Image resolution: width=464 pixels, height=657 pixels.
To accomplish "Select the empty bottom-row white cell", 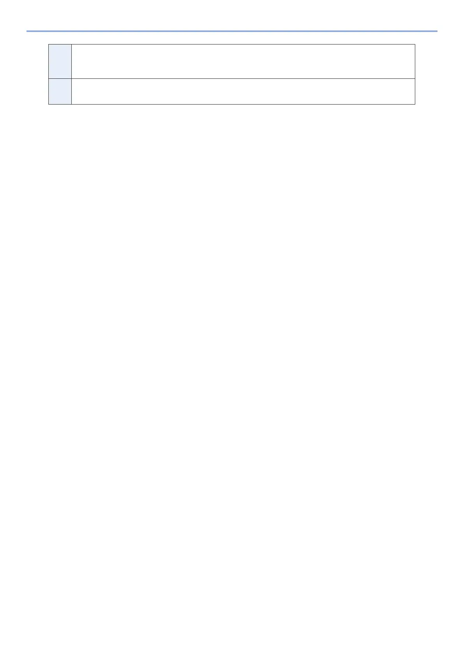I will point(243,91).
